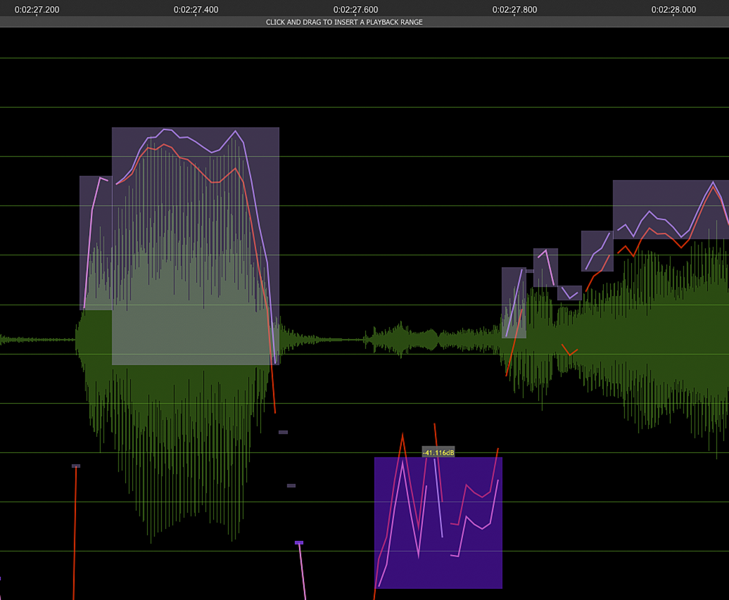Click the playback range insertion bar

click(x=364, y=22)
